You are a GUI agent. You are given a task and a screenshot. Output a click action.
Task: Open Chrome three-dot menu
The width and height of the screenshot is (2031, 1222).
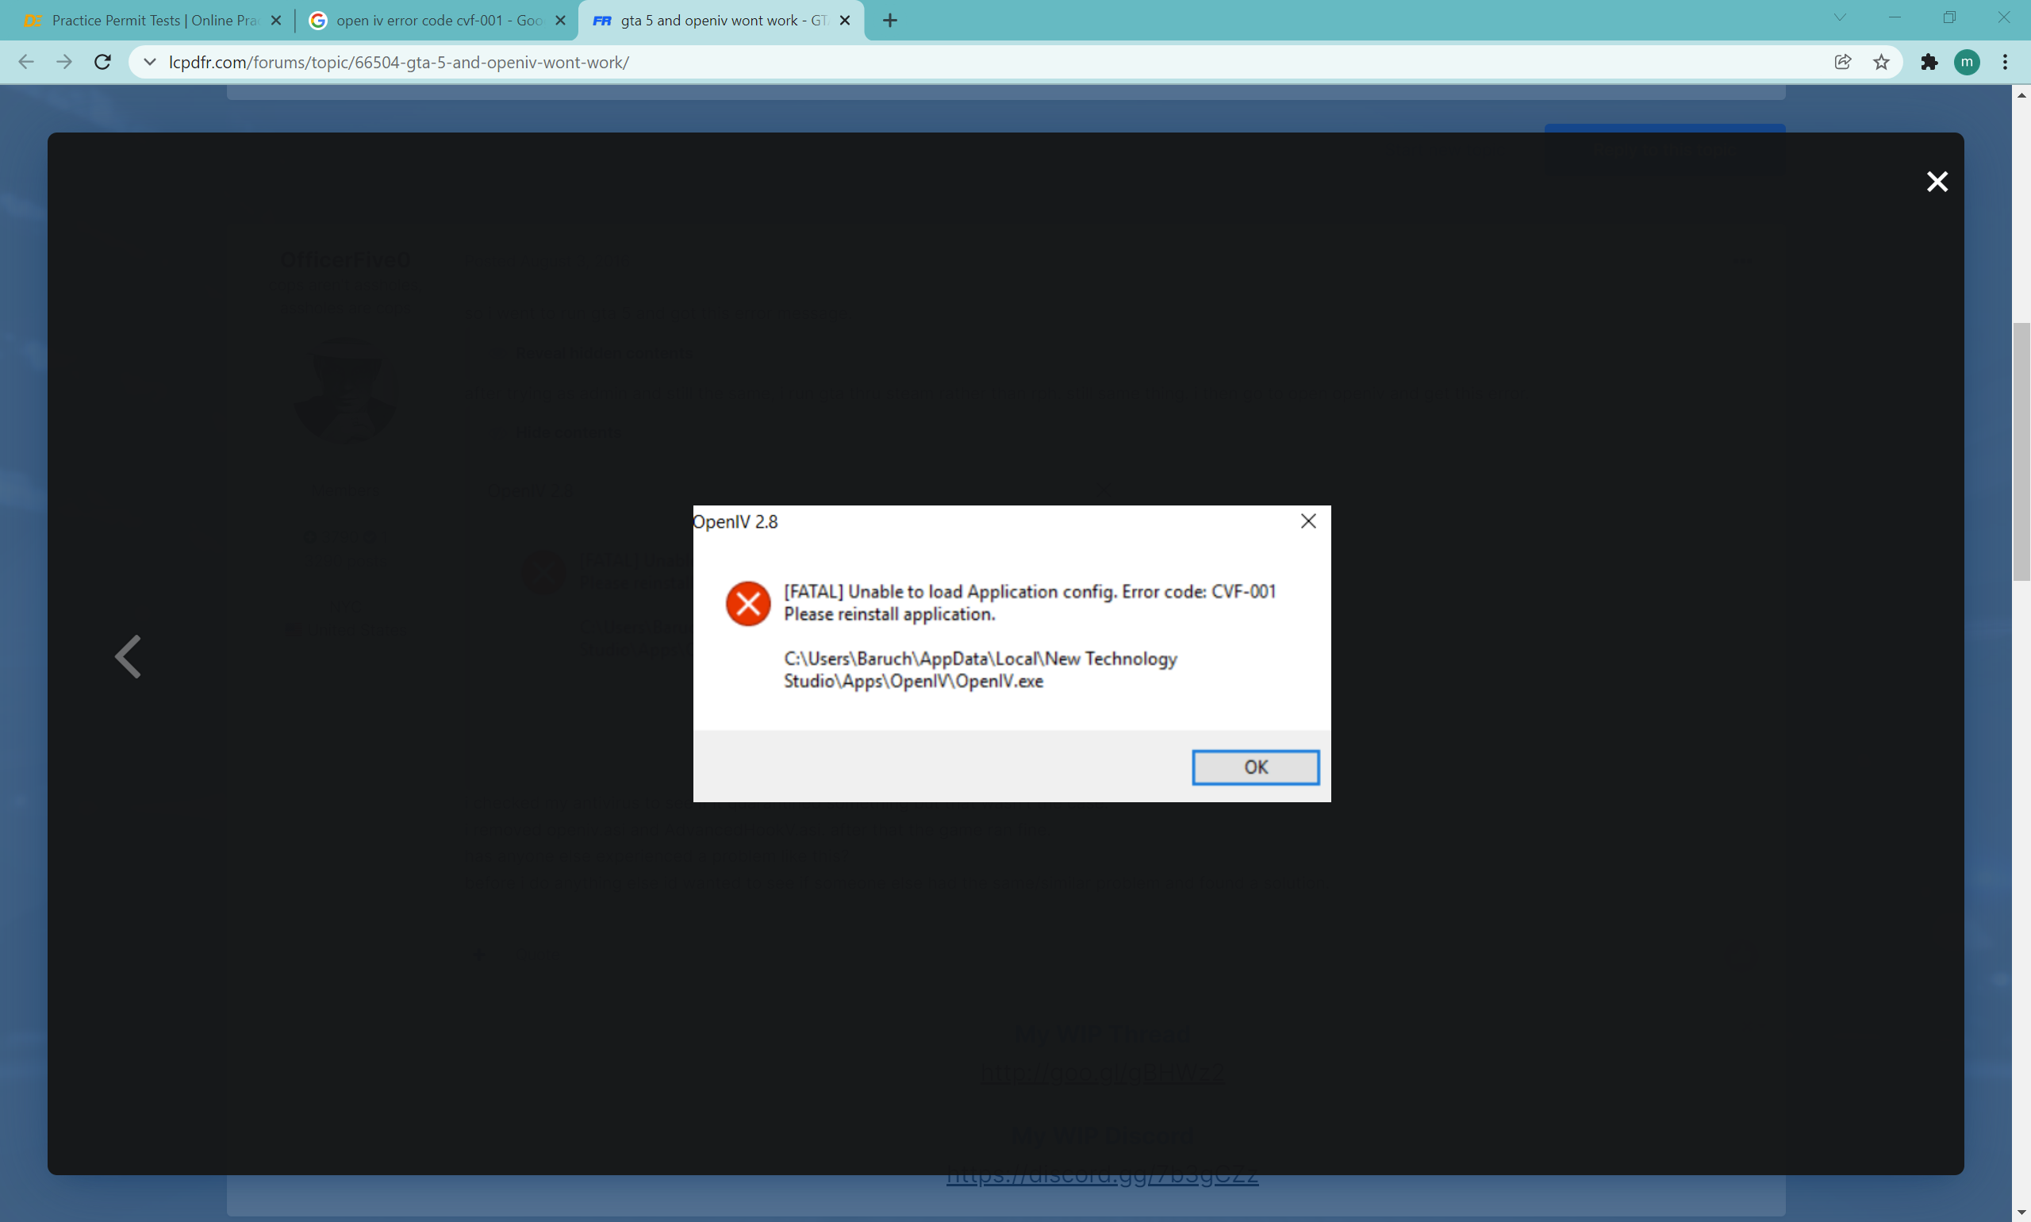coord(2005,63)
